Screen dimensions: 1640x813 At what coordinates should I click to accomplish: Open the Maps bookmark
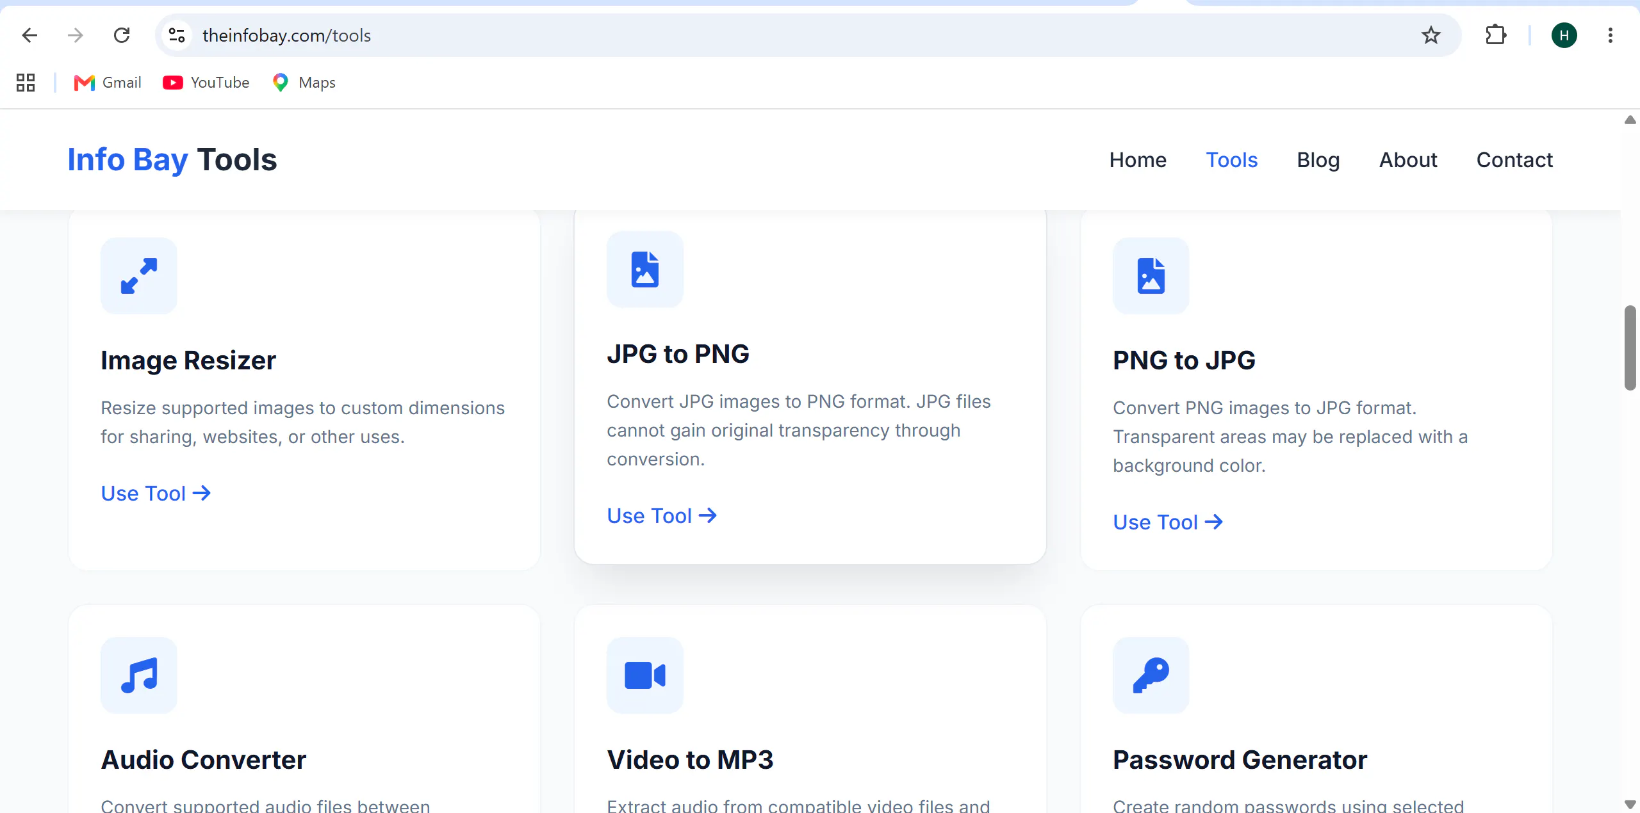pos(304,83)
